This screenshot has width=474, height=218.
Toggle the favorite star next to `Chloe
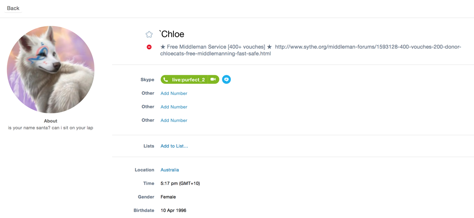click(149, 34)
